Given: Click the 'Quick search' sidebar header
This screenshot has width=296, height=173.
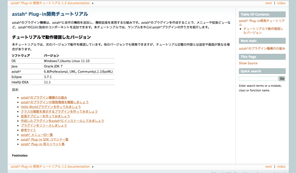Looking at the screenshot, I should pos(262,71).
